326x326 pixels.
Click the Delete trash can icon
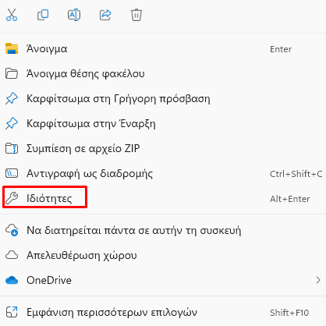(x=136, y=15)
